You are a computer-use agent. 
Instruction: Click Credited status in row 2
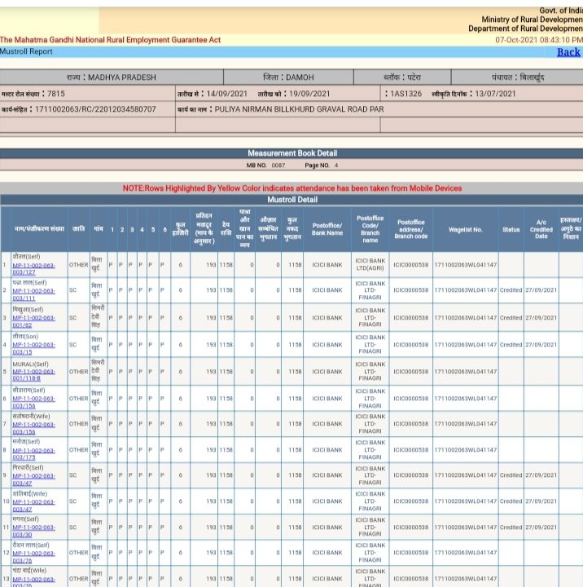(511, 290)
